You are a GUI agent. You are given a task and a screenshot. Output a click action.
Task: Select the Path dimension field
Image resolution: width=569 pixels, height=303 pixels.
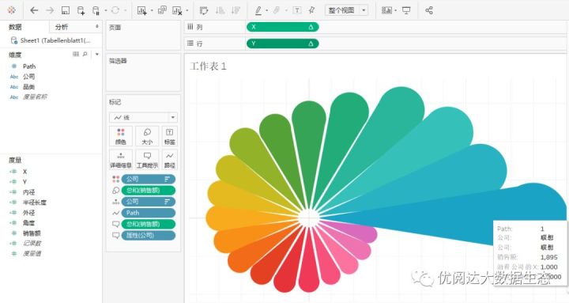(29, 66)
